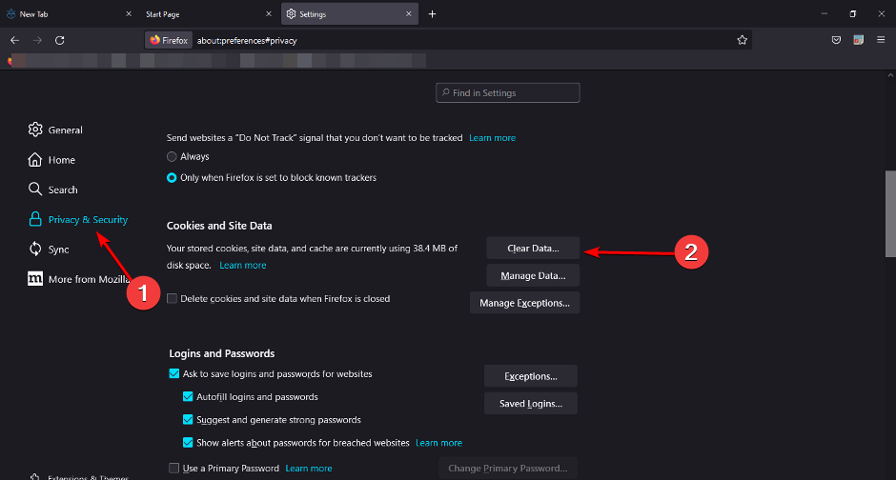This screenshot has width=896, height=480.
Task: Enable deleting cookies when Firefox closes
Action: point(173,298)
